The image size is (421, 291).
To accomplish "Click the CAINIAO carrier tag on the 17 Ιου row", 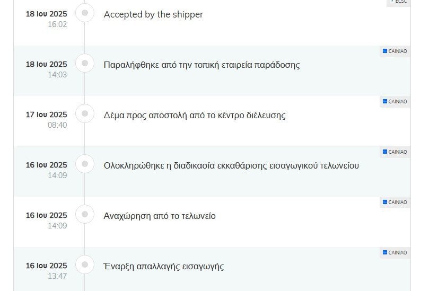I will pyautogui.click(x=394, y=101).
